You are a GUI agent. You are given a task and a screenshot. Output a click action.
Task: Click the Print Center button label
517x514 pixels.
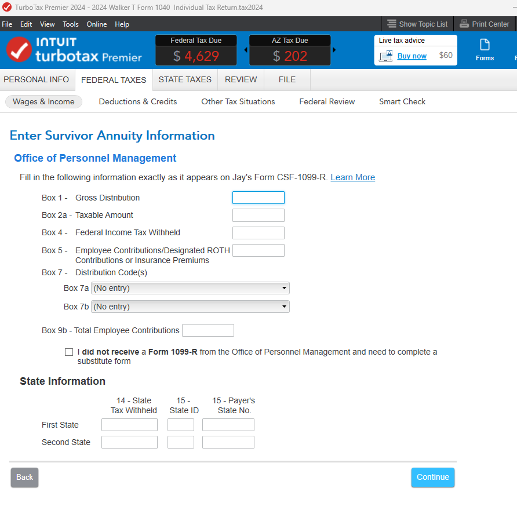490,24
